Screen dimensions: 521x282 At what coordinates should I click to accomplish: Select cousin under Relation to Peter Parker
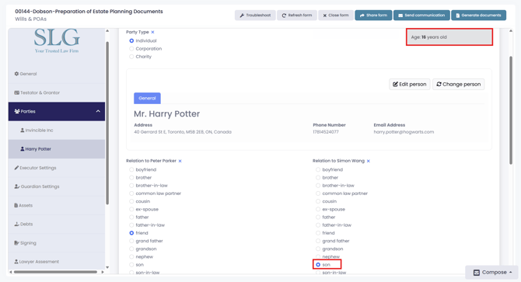click(x=131, y=201)
